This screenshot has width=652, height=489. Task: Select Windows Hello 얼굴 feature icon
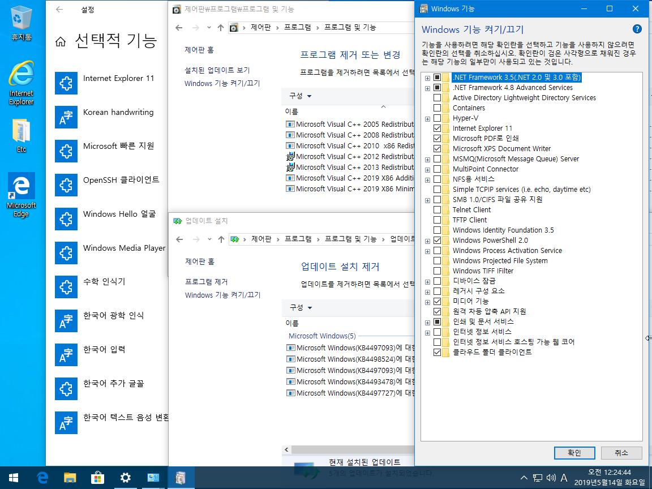tap(66, 218)
